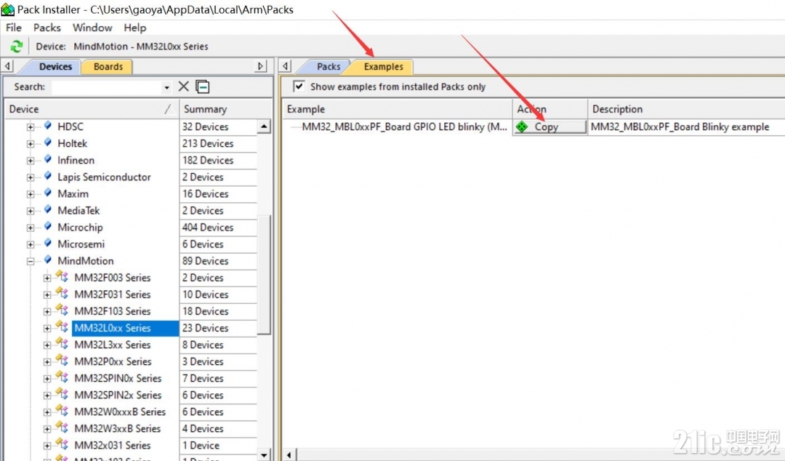Click the MM32F003 Series family icon
This screenshot has height=461, width=785.
pyautogui.click(x=62, y=276)
